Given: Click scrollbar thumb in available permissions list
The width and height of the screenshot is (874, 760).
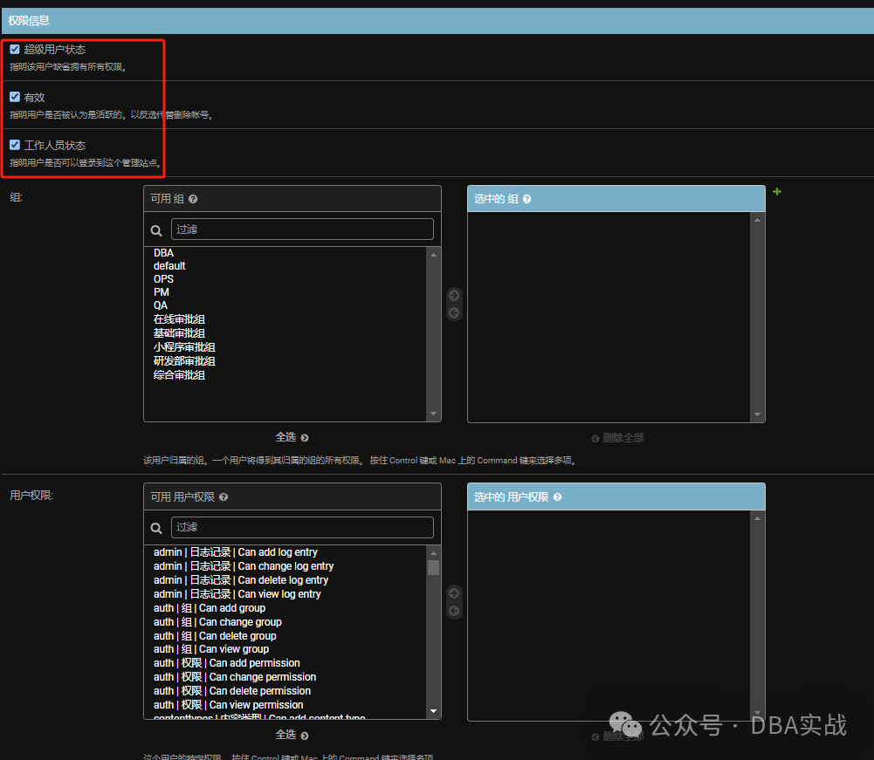Looking at the screenshot, I should (x=434, y=567).
